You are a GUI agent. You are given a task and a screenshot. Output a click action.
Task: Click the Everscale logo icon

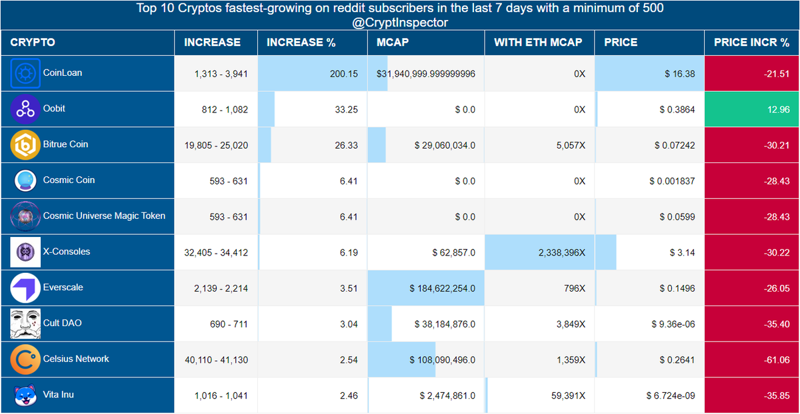point(25,288)
